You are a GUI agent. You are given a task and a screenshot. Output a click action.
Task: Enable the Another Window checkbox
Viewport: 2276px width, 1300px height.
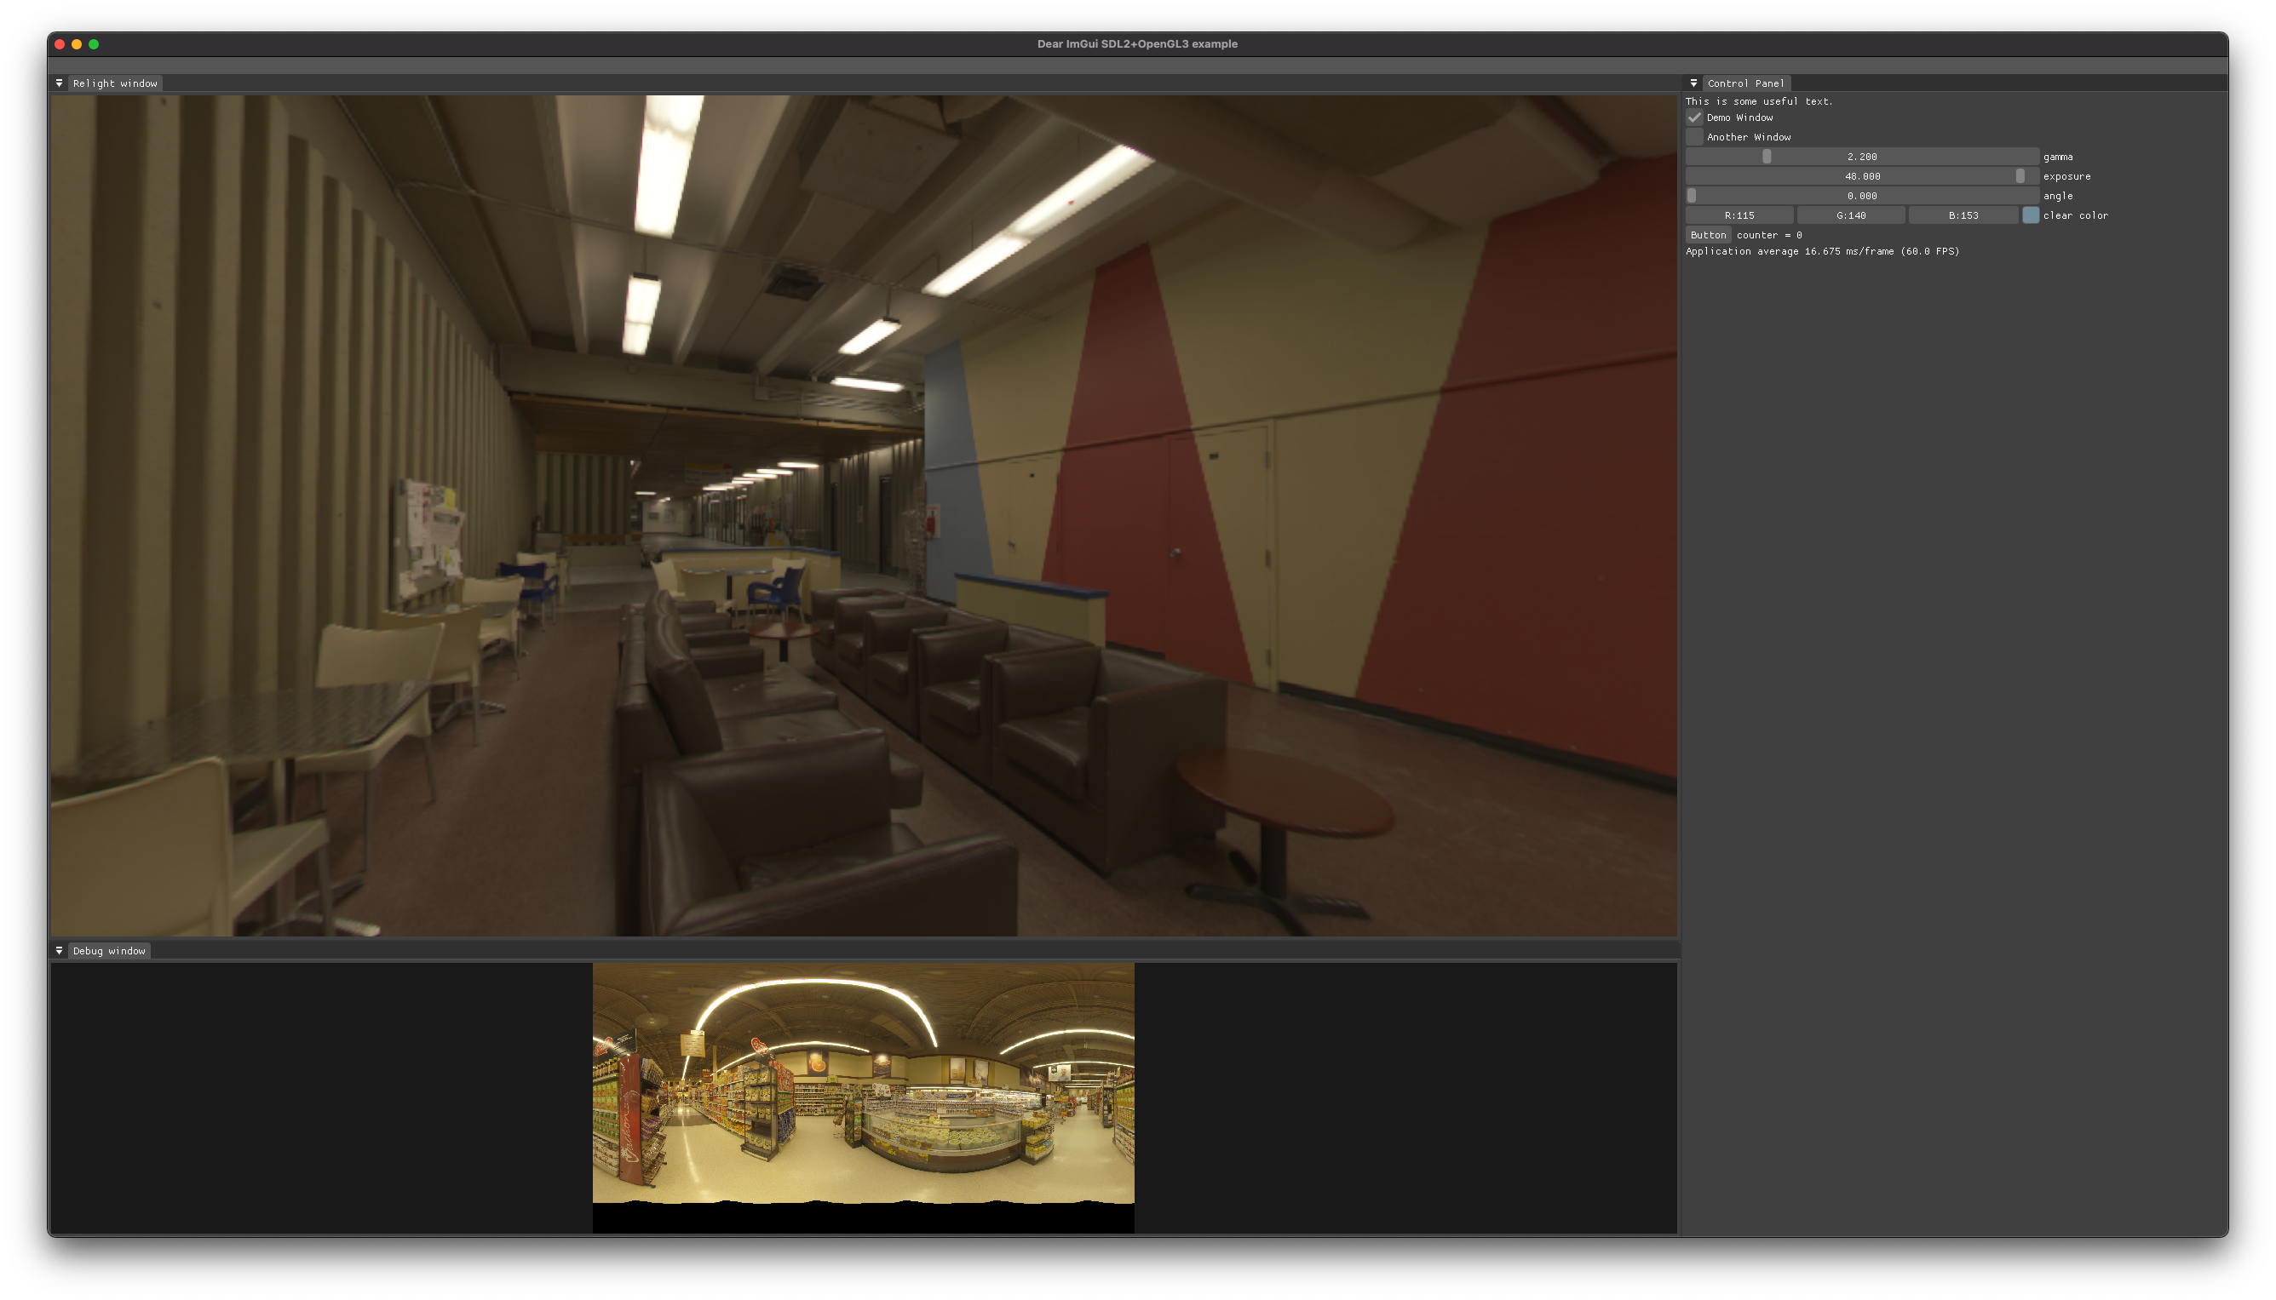1694,138
